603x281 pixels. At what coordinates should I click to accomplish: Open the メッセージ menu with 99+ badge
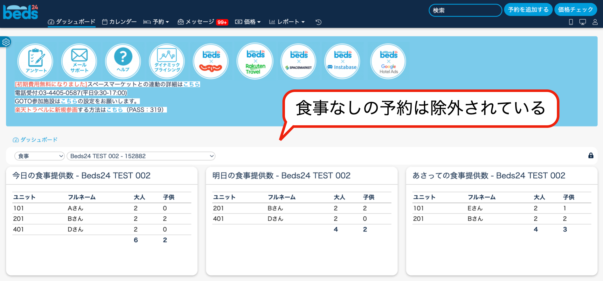203,22
